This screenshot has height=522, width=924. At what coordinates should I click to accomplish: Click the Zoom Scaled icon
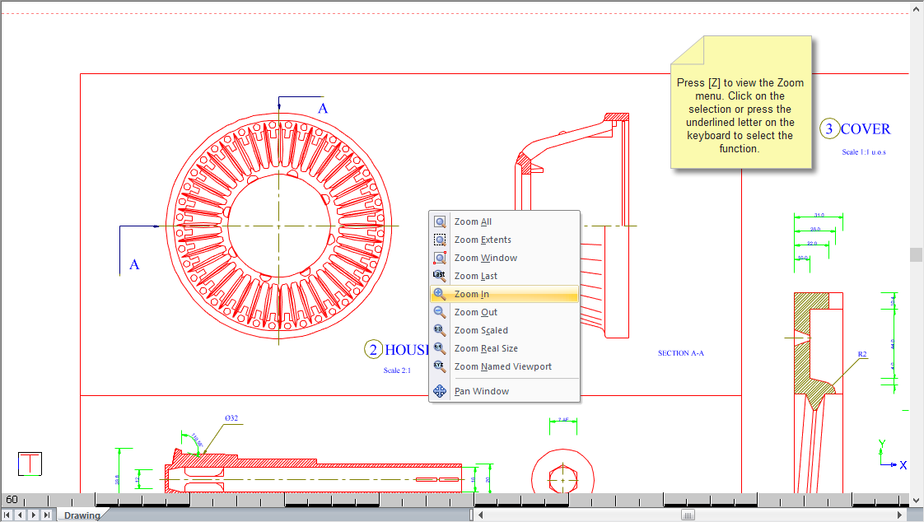point(440,331)
